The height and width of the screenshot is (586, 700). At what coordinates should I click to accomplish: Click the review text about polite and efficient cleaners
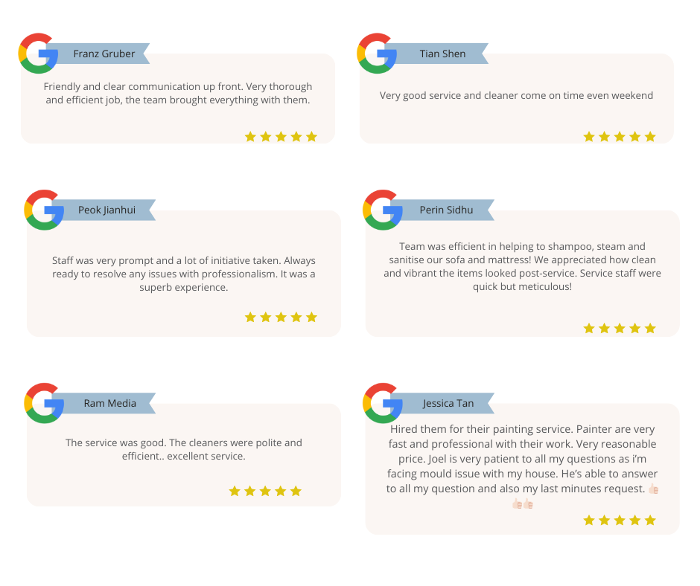[x=184, y=449]
